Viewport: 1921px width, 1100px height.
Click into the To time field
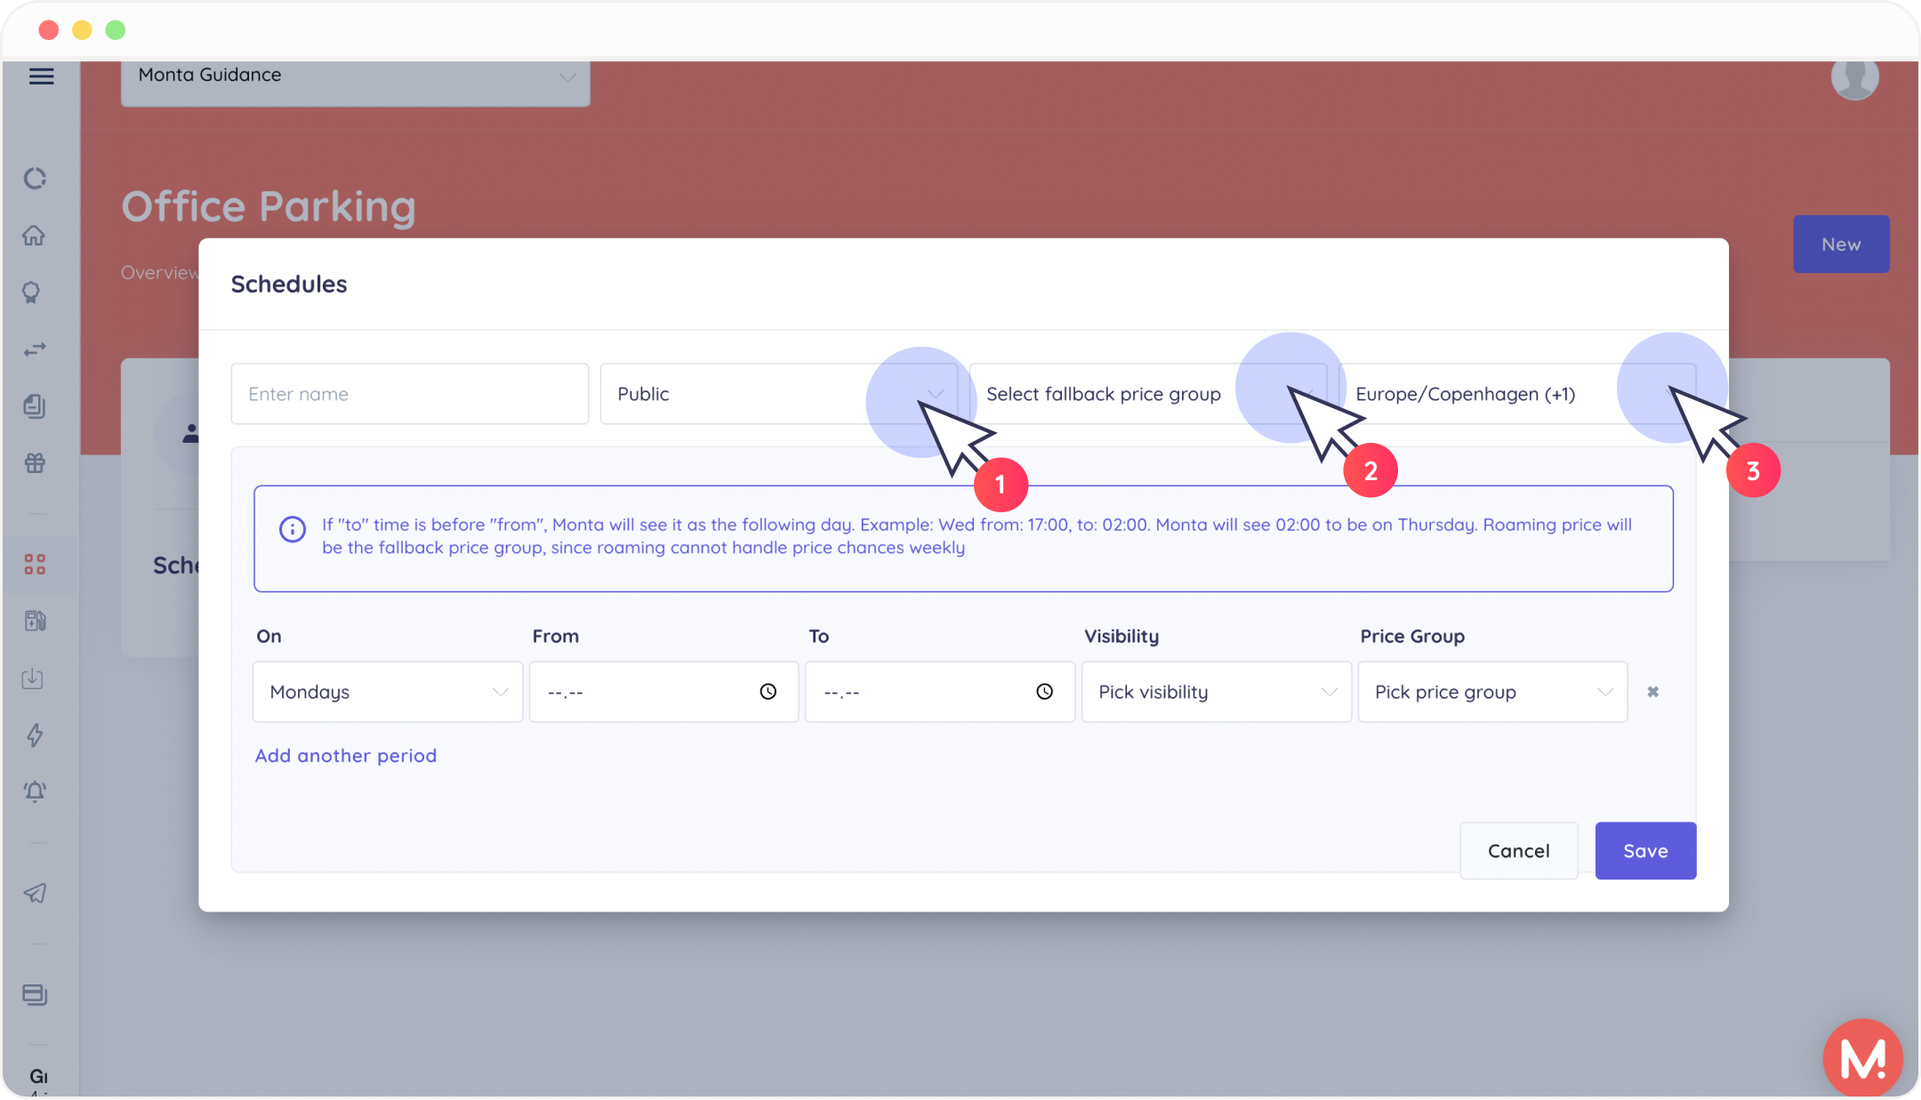coord(940,692)
